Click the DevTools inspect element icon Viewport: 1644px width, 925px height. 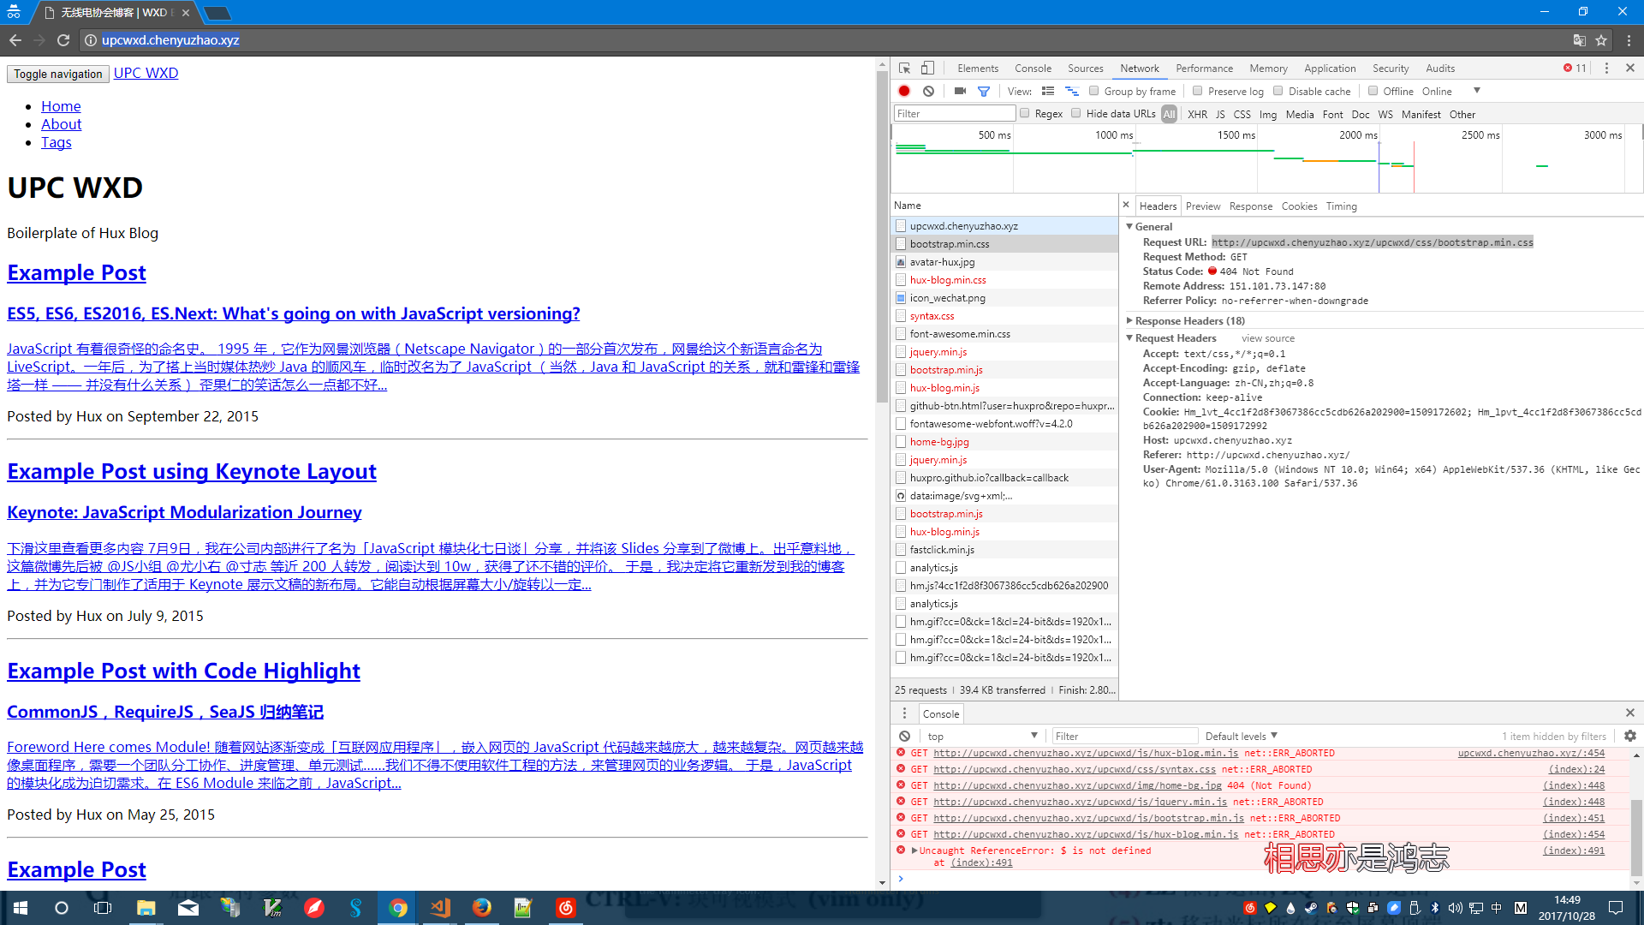pyautogui.click(x=904, y=69)
